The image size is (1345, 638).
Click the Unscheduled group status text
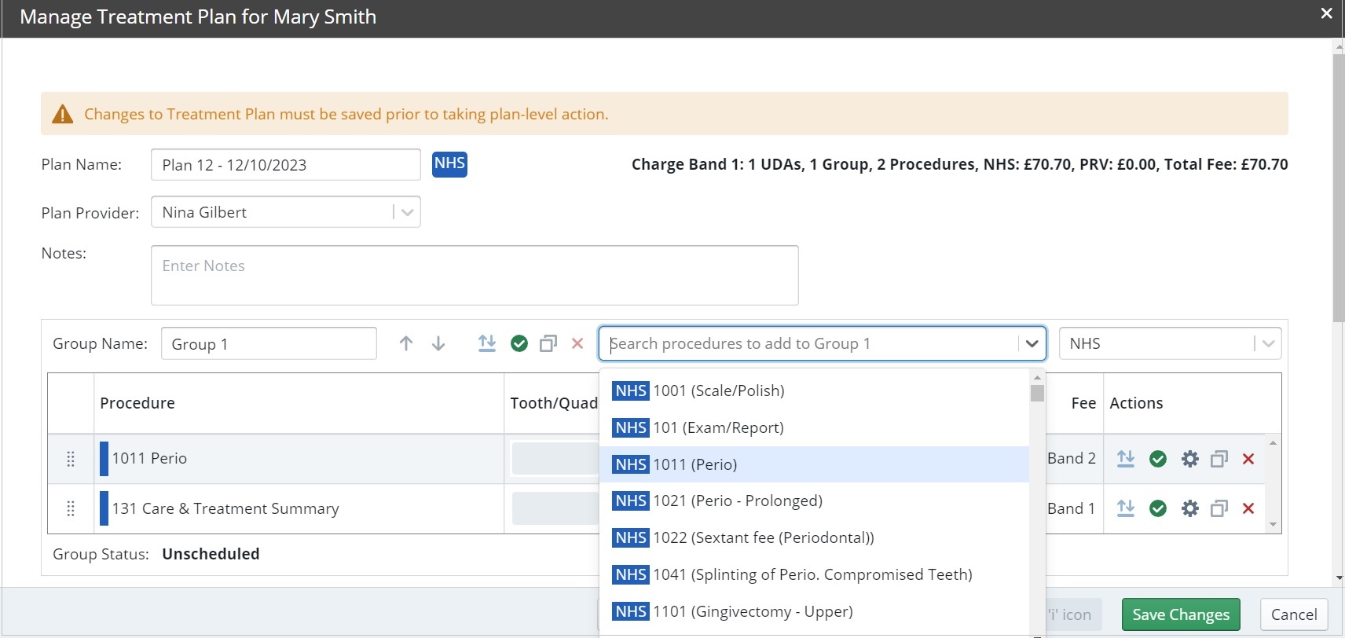click(x=211, y=554)
